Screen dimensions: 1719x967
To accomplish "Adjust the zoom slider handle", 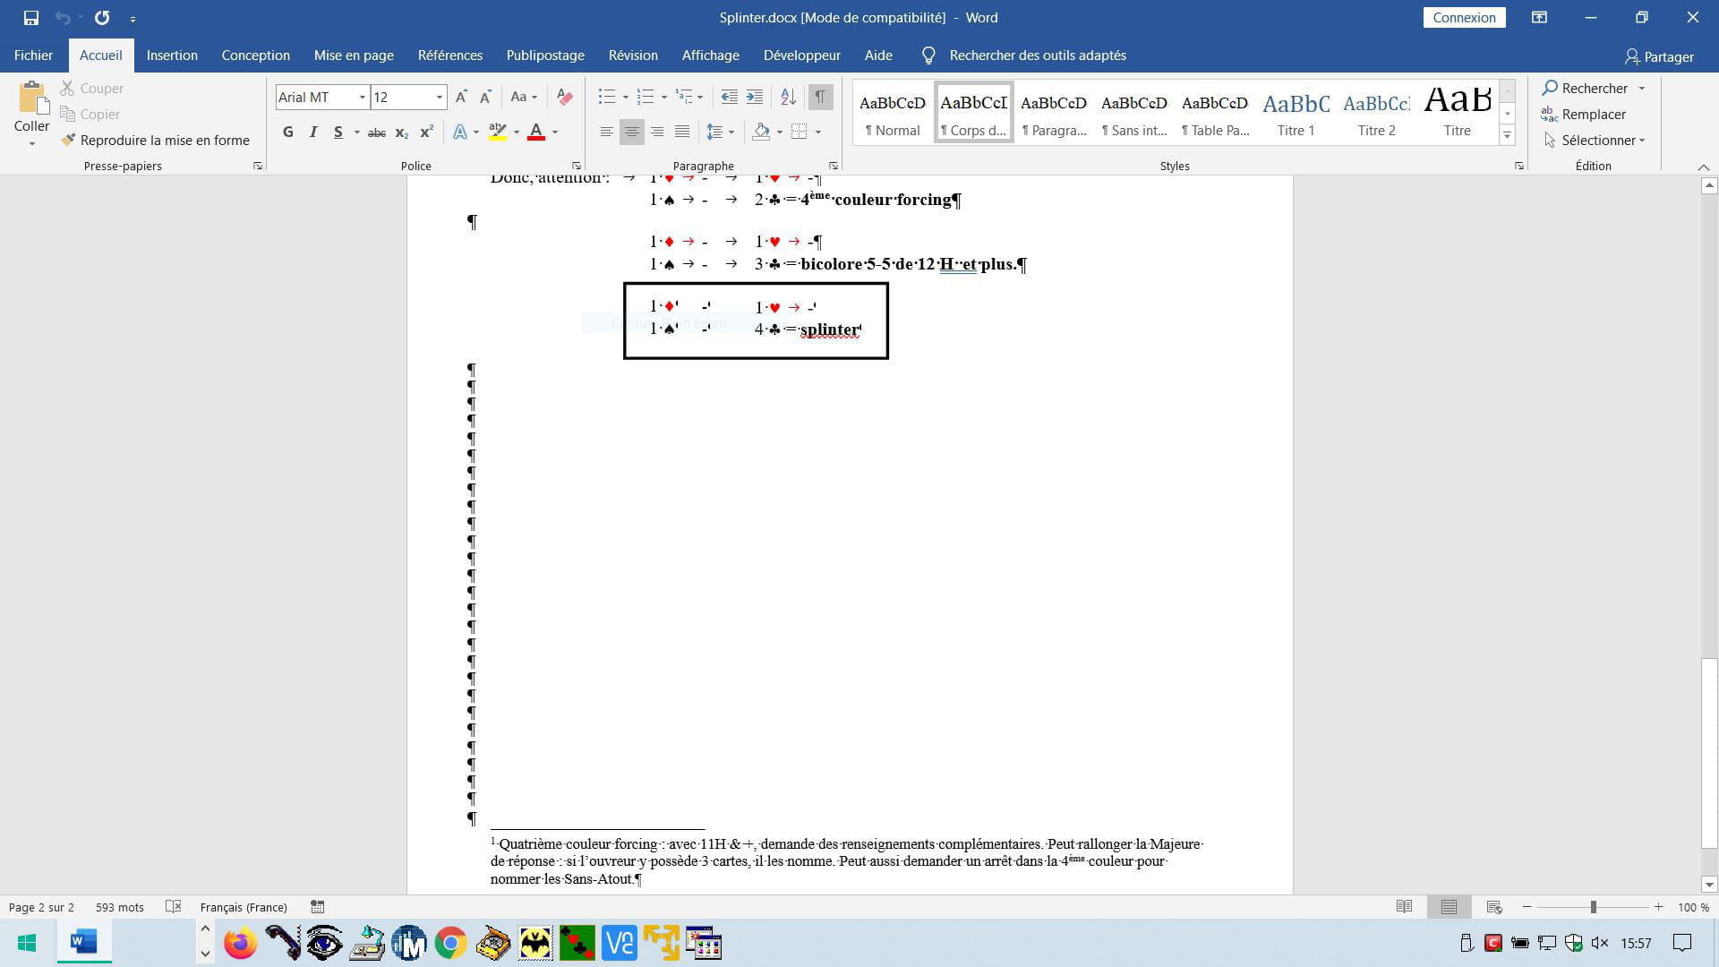I will click(x=1594, y=907).
